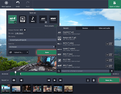Jump to next frame button

[60, 80]
